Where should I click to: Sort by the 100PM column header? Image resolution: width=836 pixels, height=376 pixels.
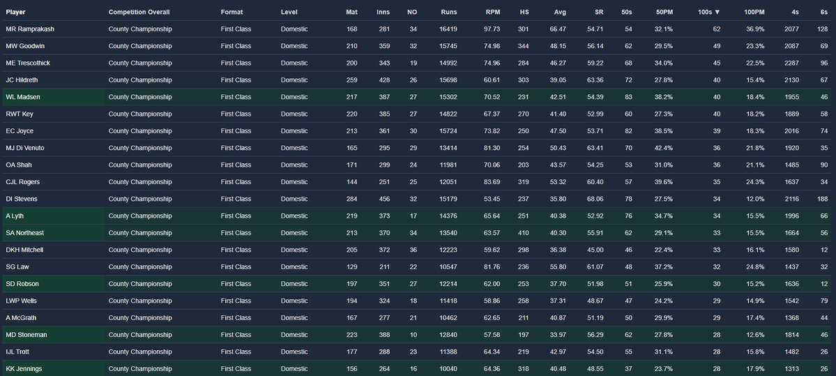pyautogui.click(x=754, y=12)
